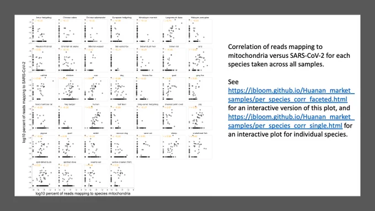Select the sand cat scatter panel

(x=148, y=147)
